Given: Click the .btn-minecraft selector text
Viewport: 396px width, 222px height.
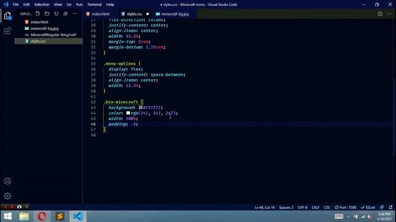Looking at the screenshot, I should coord(121,102).
